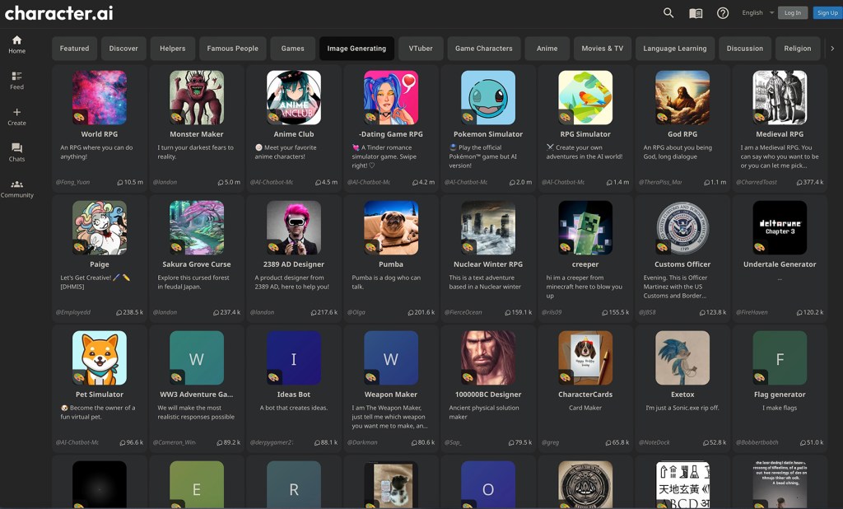Open the Pumba pug avatar

tap(391, 227)
